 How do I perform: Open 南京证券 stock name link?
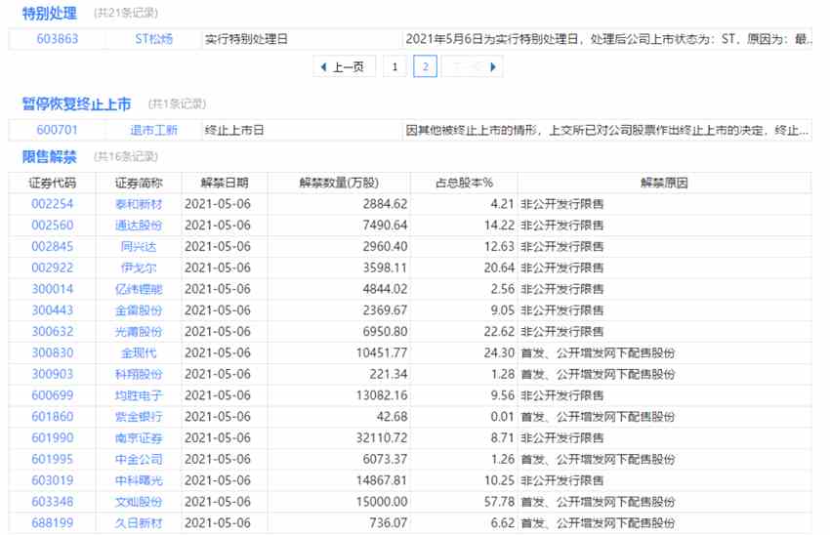tap(139, 438)
